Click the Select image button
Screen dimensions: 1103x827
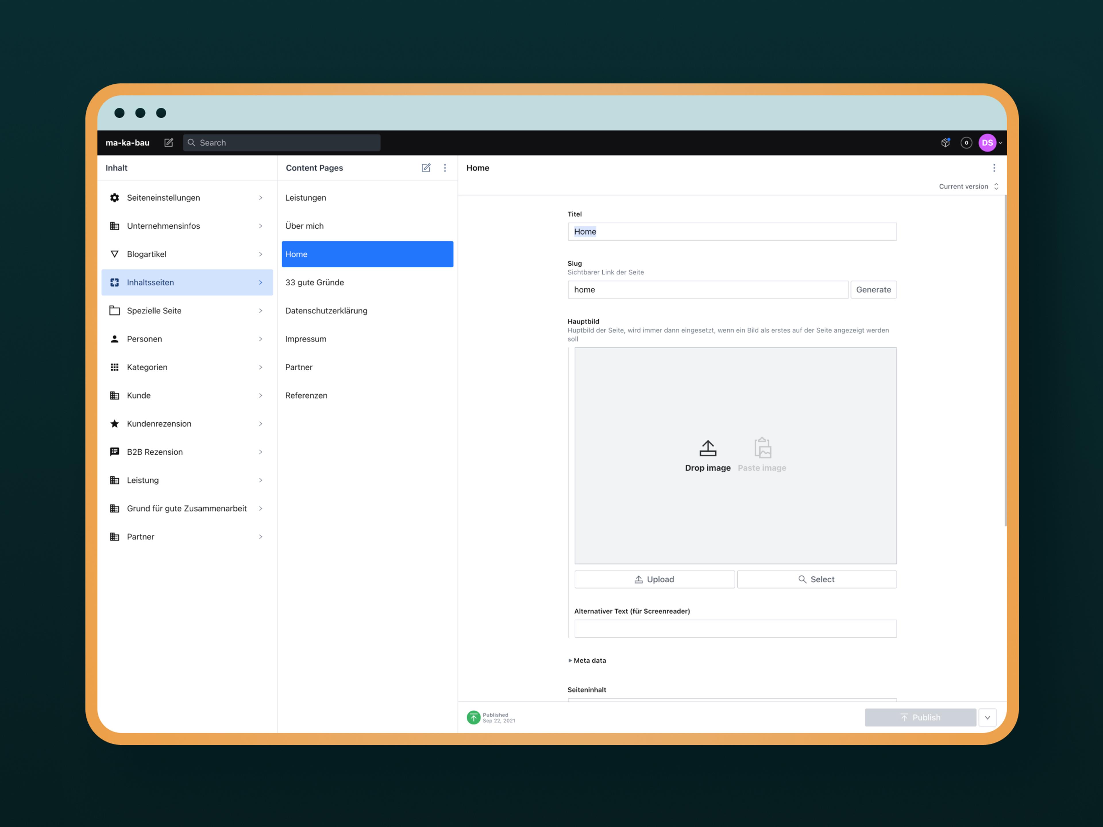(816, 579)
